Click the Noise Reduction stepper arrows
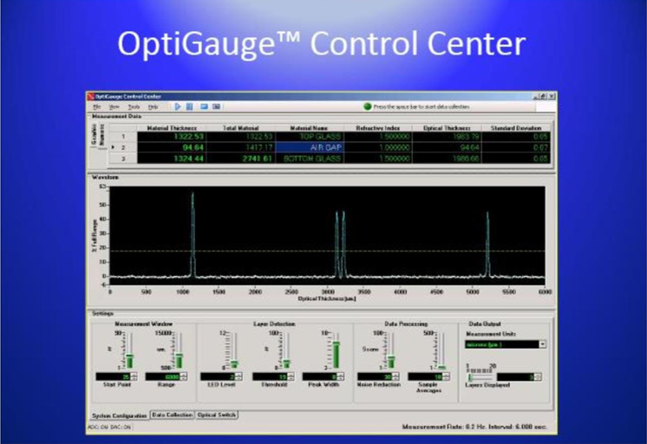Image resolution: width=647 pixels, height=444 pixels. 395,376
